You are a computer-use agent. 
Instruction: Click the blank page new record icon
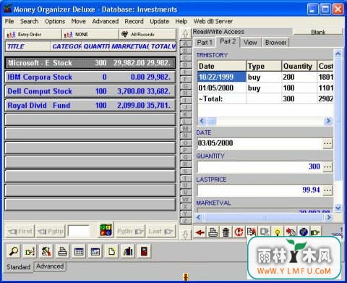click(111, 251)
